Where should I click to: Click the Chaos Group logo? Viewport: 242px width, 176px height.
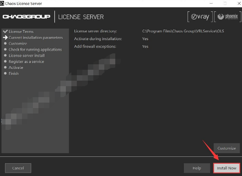[x=27, y=16]
